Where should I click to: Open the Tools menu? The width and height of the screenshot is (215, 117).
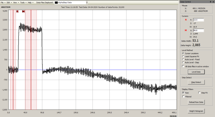click(22, 3)
